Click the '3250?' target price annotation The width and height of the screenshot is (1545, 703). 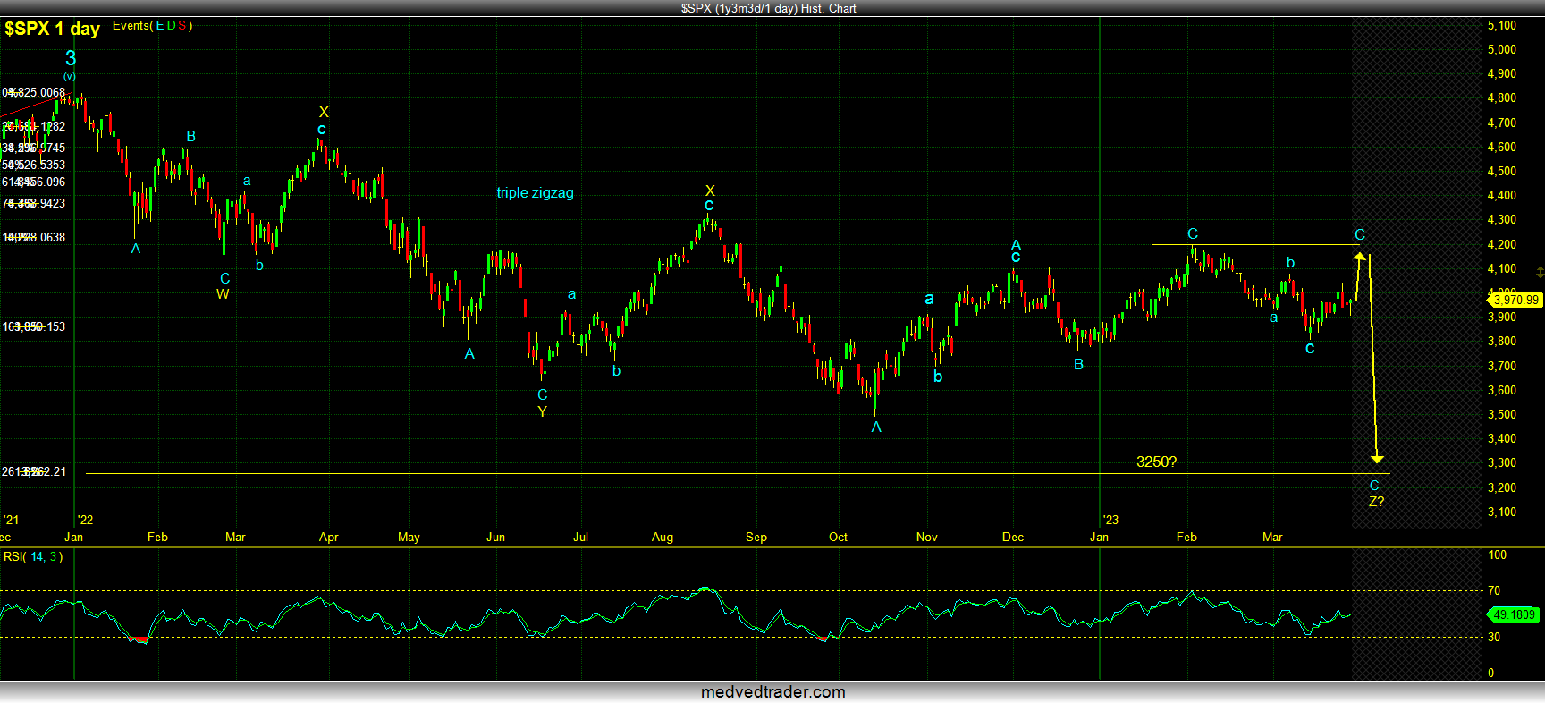[x=1156, y=462]
